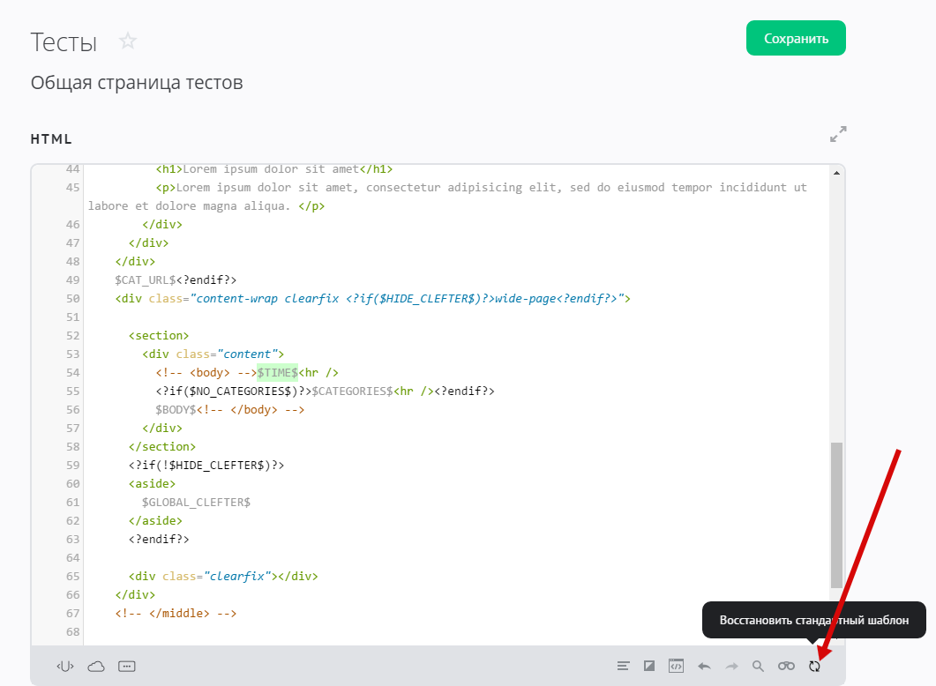Click the undo arrow icon

pyautogui.click(x=704, y=666)
